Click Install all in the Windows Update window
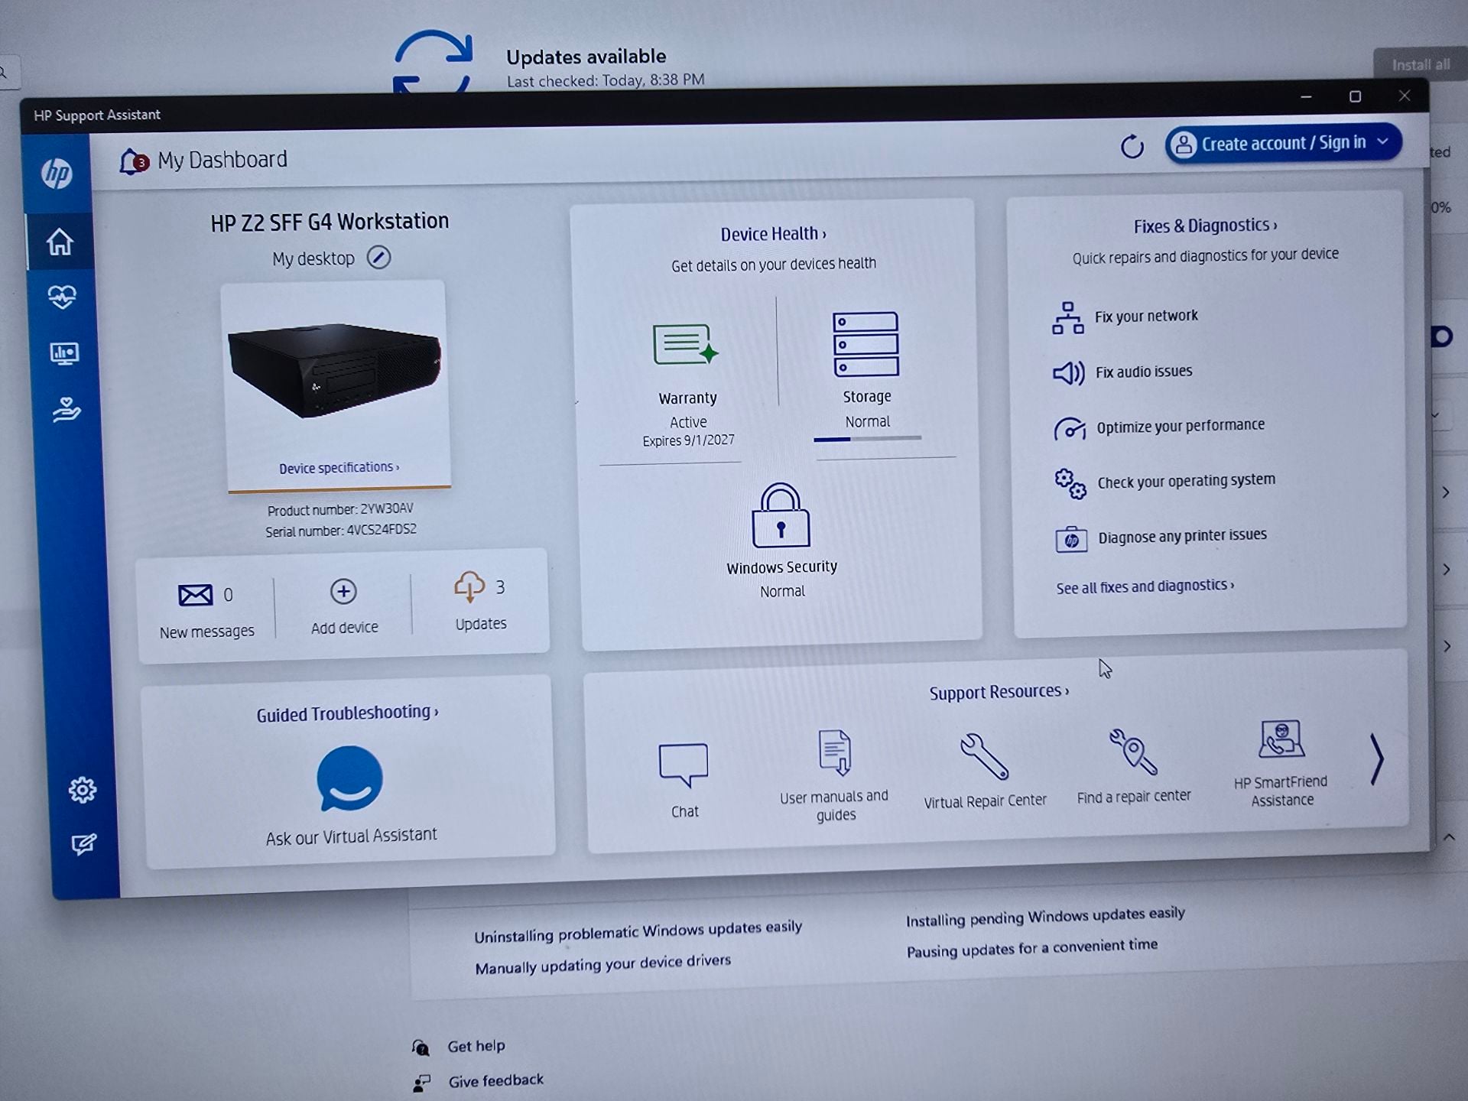The width and height of the screenshot is (1468, 1101). [x=1420, y=65]
